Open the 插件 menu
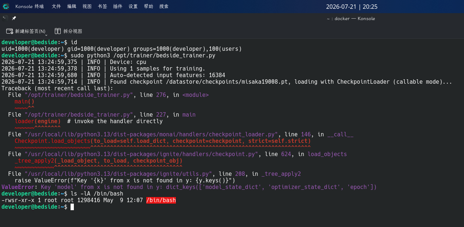Viewport: 464px width, 227px height. (118, 7)
